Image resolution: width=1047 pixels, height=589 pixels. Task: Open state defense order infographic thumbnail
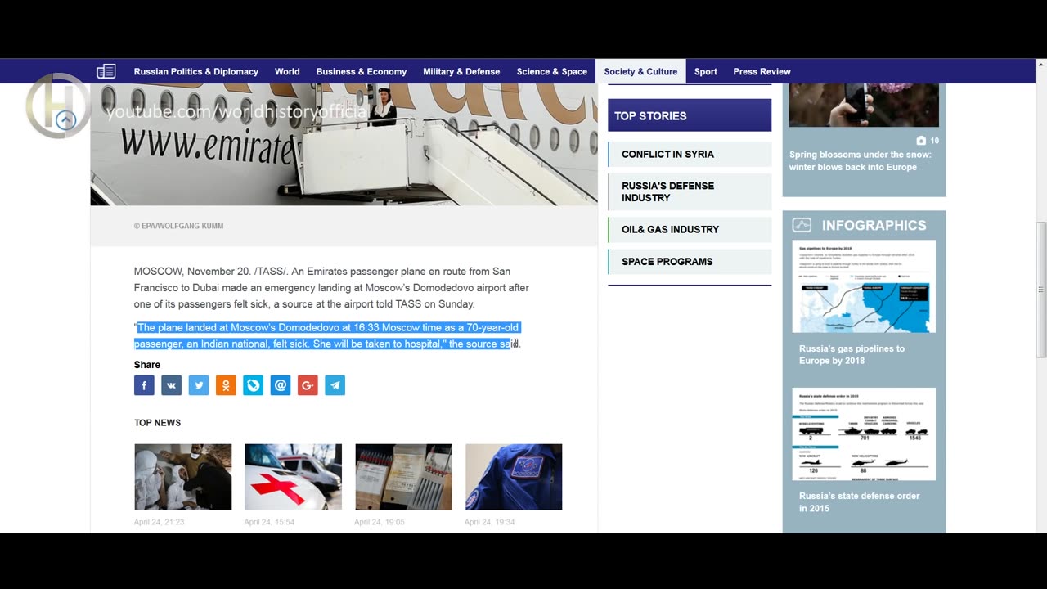[x=864, y=434]
